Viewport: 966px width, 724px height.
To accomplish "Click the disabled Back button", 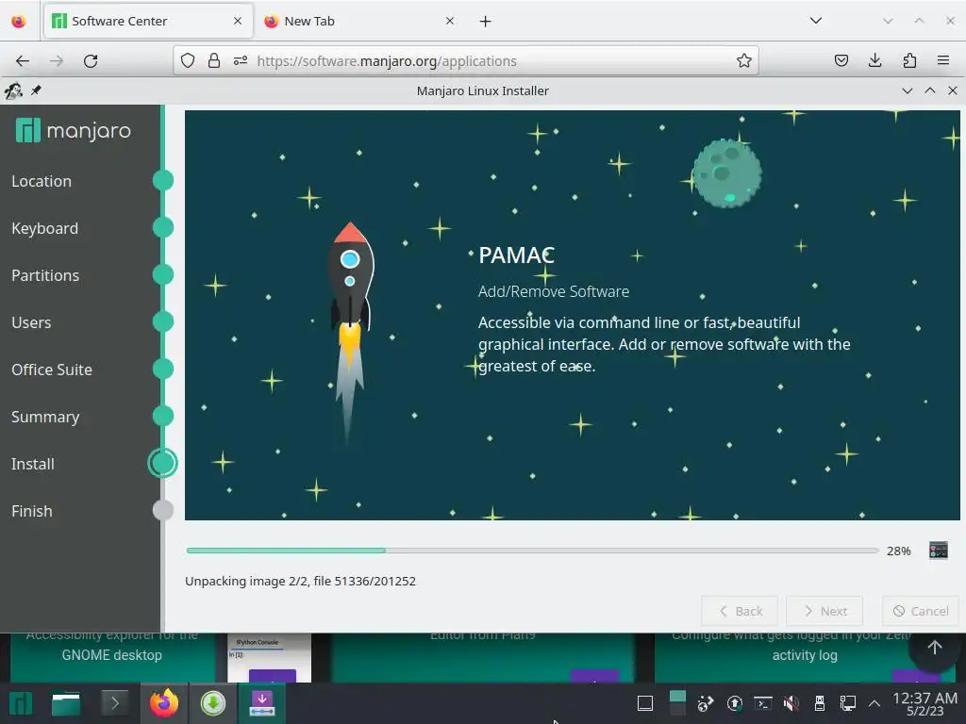I will pos(740,611).
